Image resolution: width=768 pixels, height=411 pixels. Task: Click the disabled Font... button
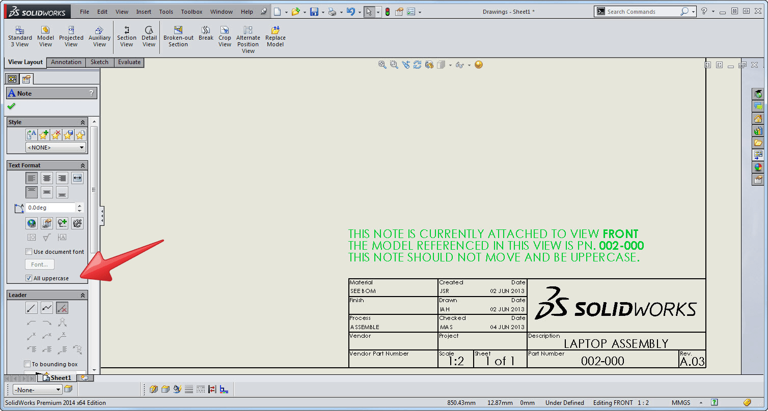40,265
